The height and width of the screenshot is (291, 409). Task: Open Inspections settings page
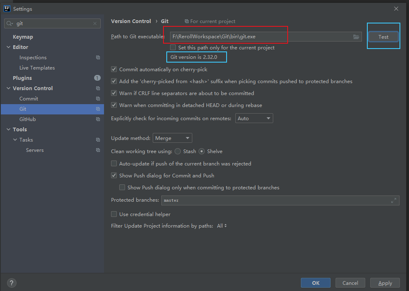click(x=33, y=58)
